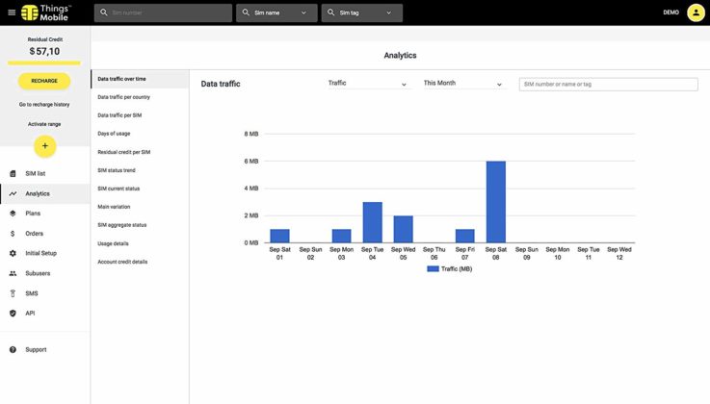The width and height of the screenshot is (710, 404).
Task: Click the SMS antenna icon
Action: pos(13,293)
